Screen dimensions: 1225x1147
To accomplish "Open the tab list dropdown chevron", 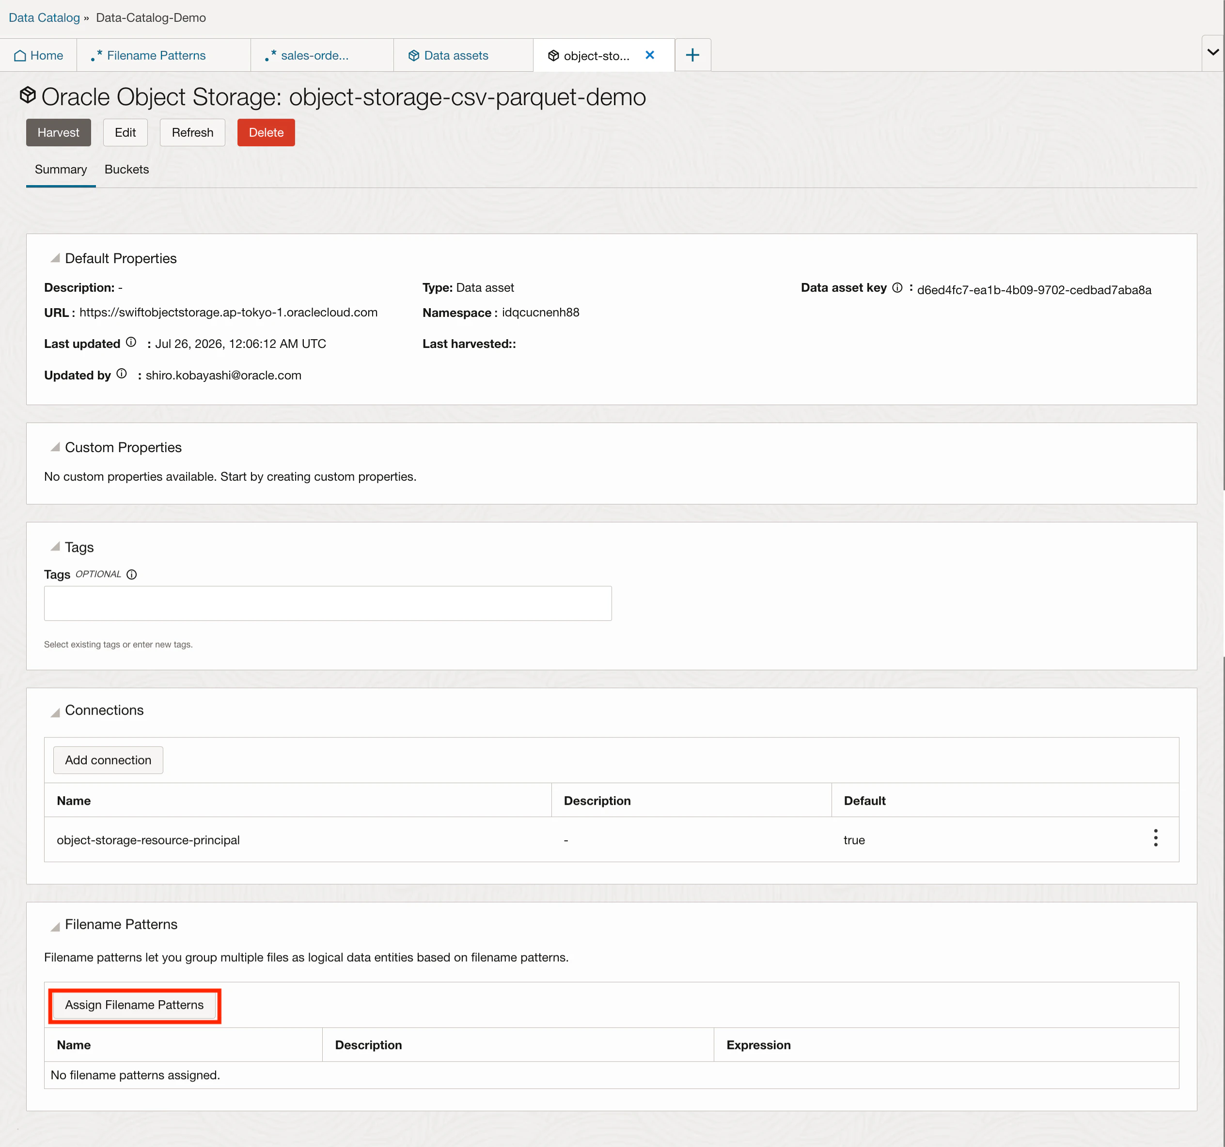I will [x=1213, y=52].
